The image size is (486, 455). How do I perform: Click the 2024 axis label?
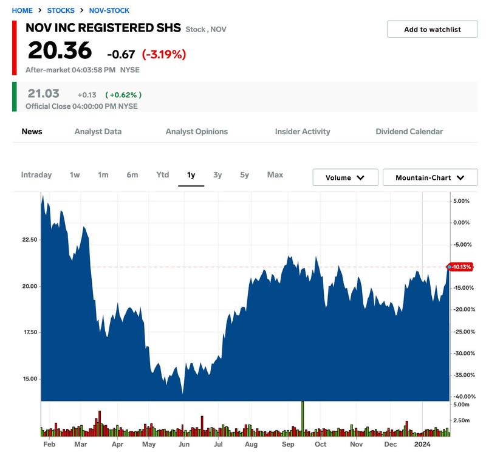[422, 444]
